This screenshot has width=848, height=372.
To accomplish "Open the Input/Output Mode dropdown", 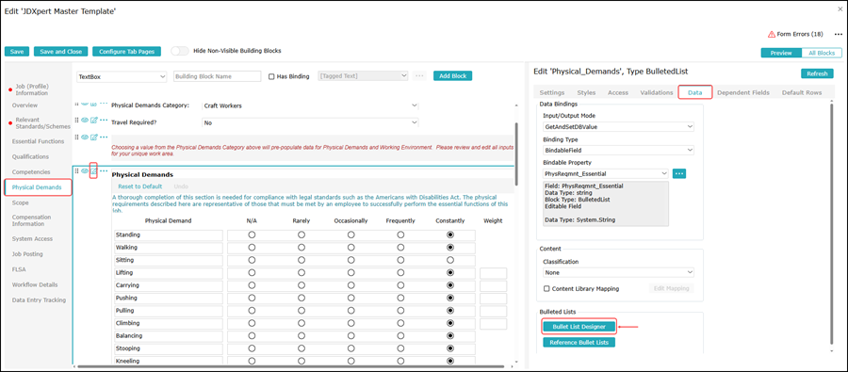I will tap(618, 126).
